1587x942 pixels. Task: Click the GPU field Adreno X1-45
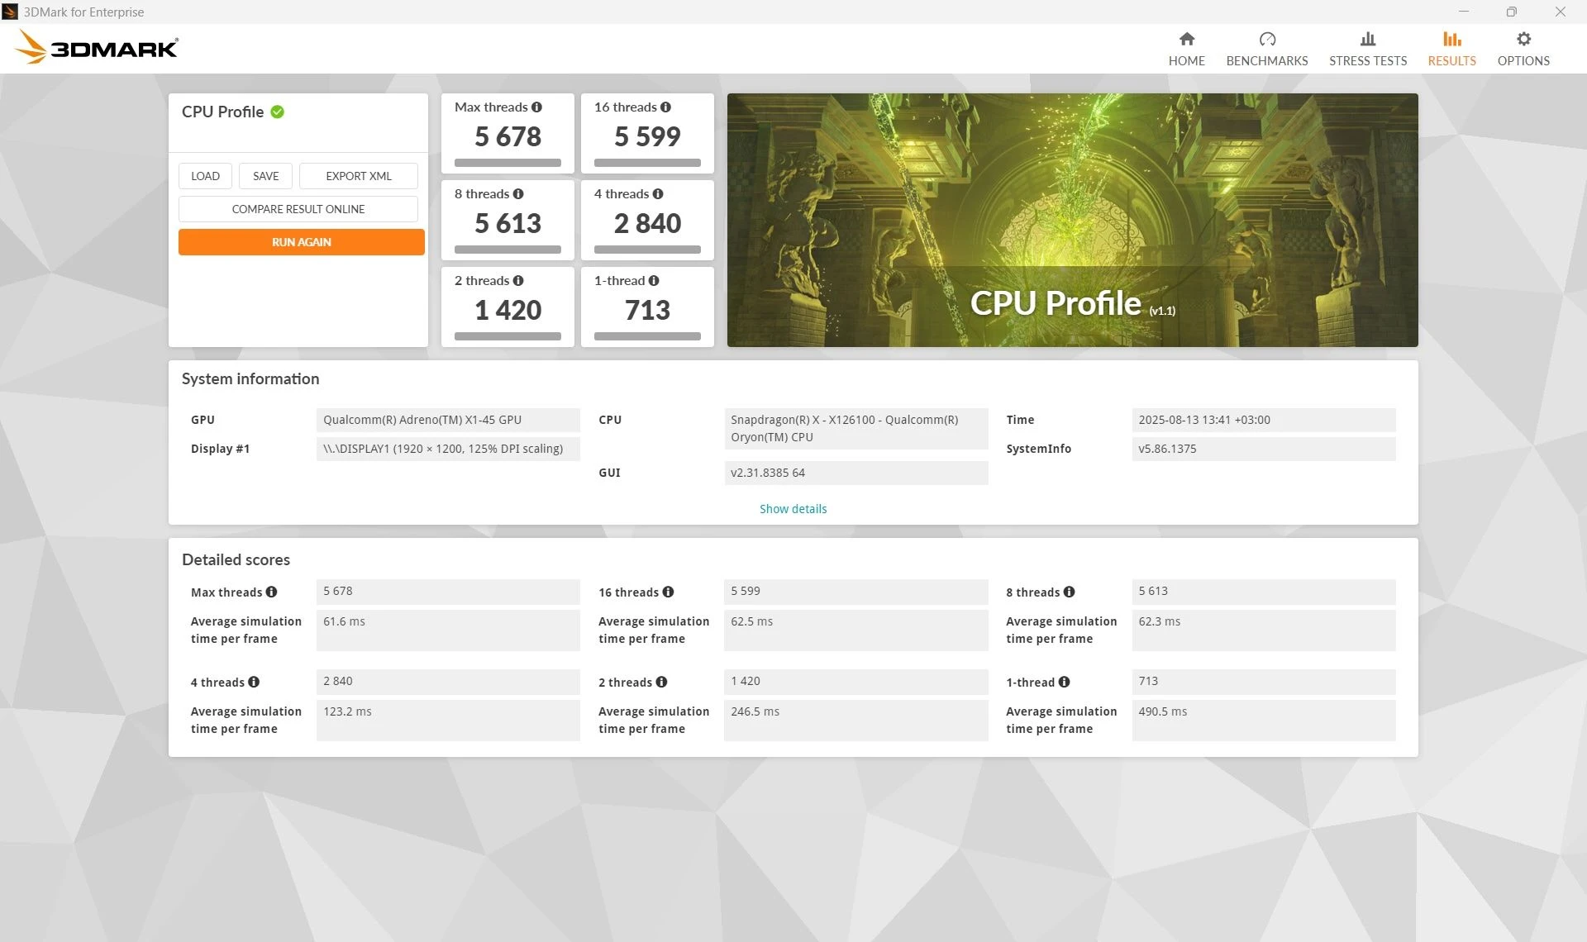coord(448,420)
